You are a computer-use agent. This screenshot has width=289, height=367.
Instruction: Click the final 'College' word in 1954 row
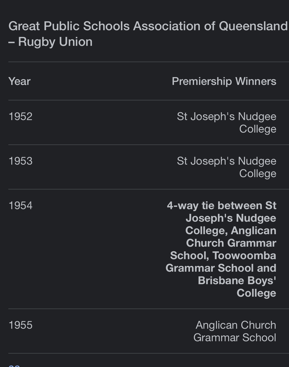[x=256, y=293]
